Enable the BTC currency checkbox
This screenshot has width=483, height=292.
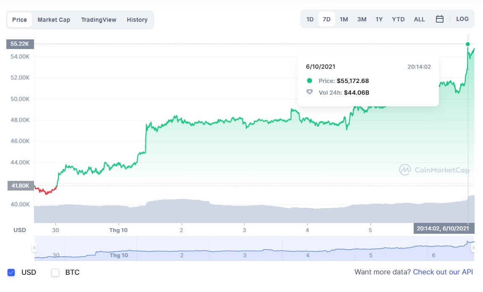(x=55, y=273)
